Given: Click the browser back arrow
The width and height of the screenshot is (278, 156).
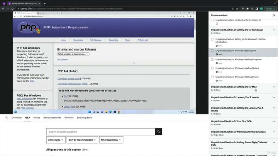Looking at the screenshot, I should [x=3, y=8].
